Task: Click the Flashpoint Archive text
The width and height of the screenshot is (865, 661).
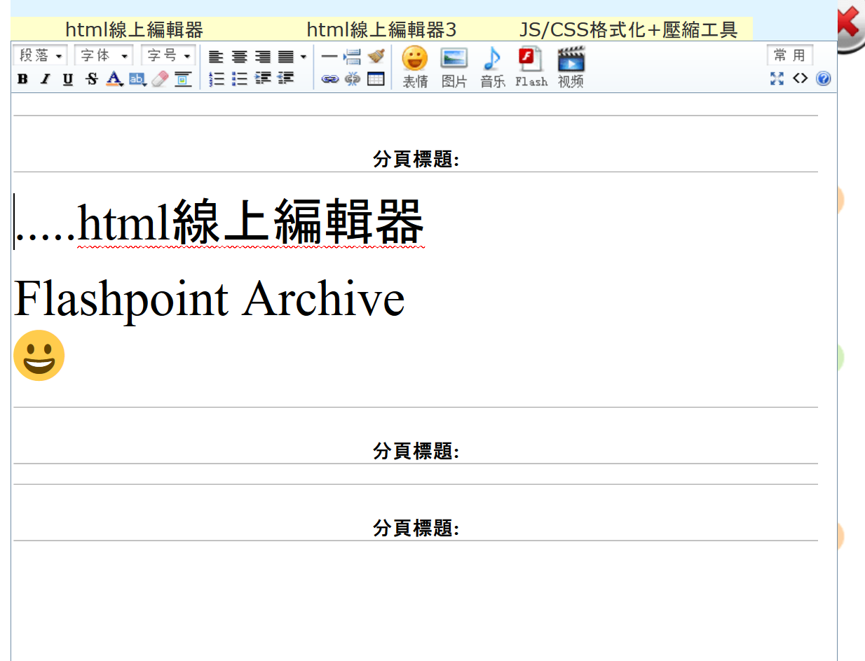Action: point(210,298)
